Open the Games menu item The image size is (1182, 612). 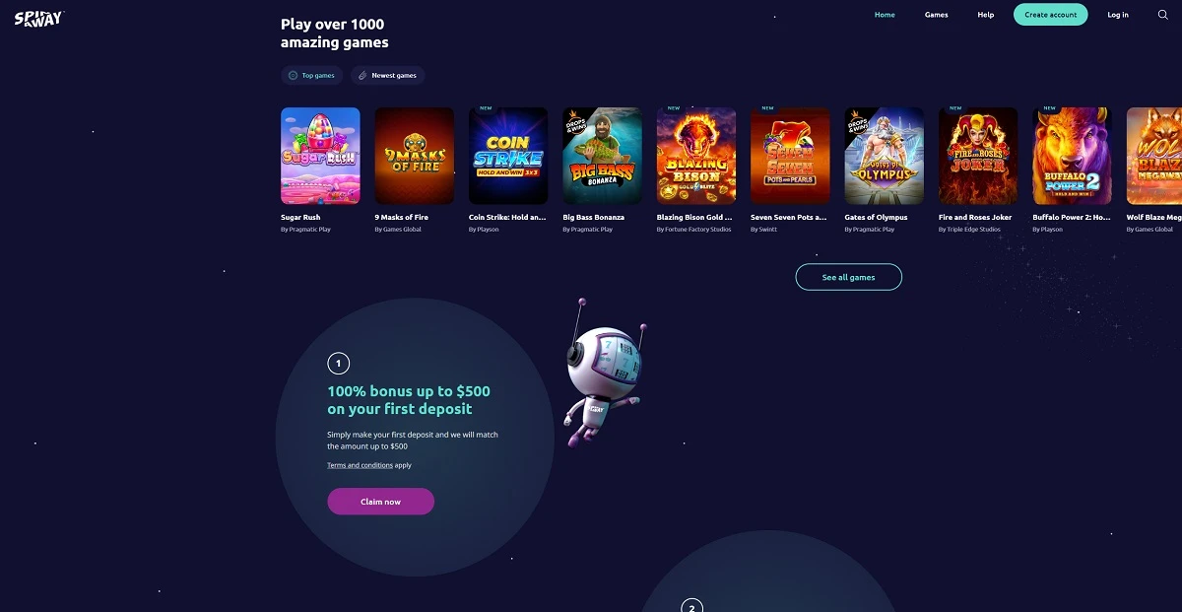click(x=936, y=15)
